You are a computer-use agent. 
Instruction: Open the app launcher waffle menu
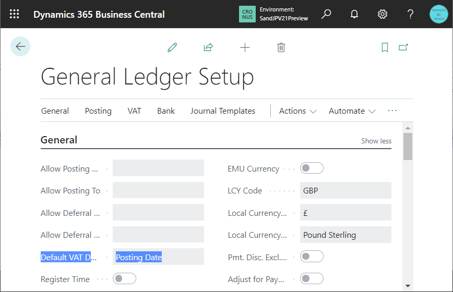14,14
